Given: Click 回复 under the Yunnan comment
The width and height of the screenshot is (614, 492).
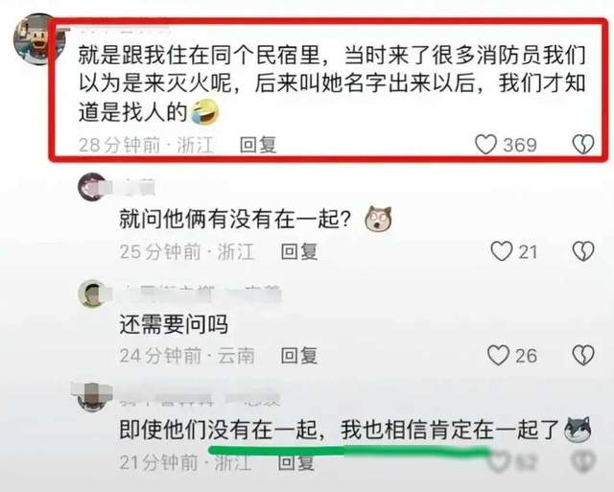Looking at the screenshot, I should click(299, 356).
